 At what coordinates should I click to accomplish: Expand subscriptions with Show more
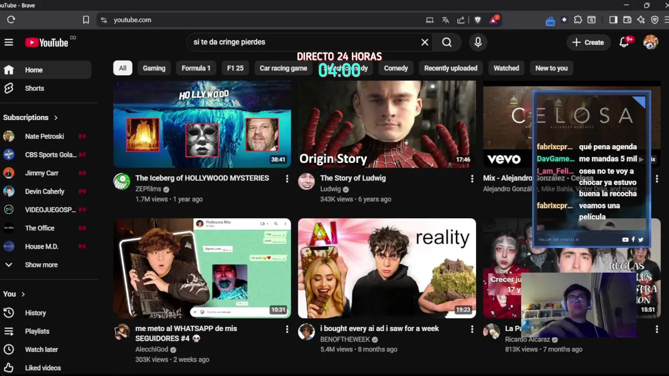point(46,265)
